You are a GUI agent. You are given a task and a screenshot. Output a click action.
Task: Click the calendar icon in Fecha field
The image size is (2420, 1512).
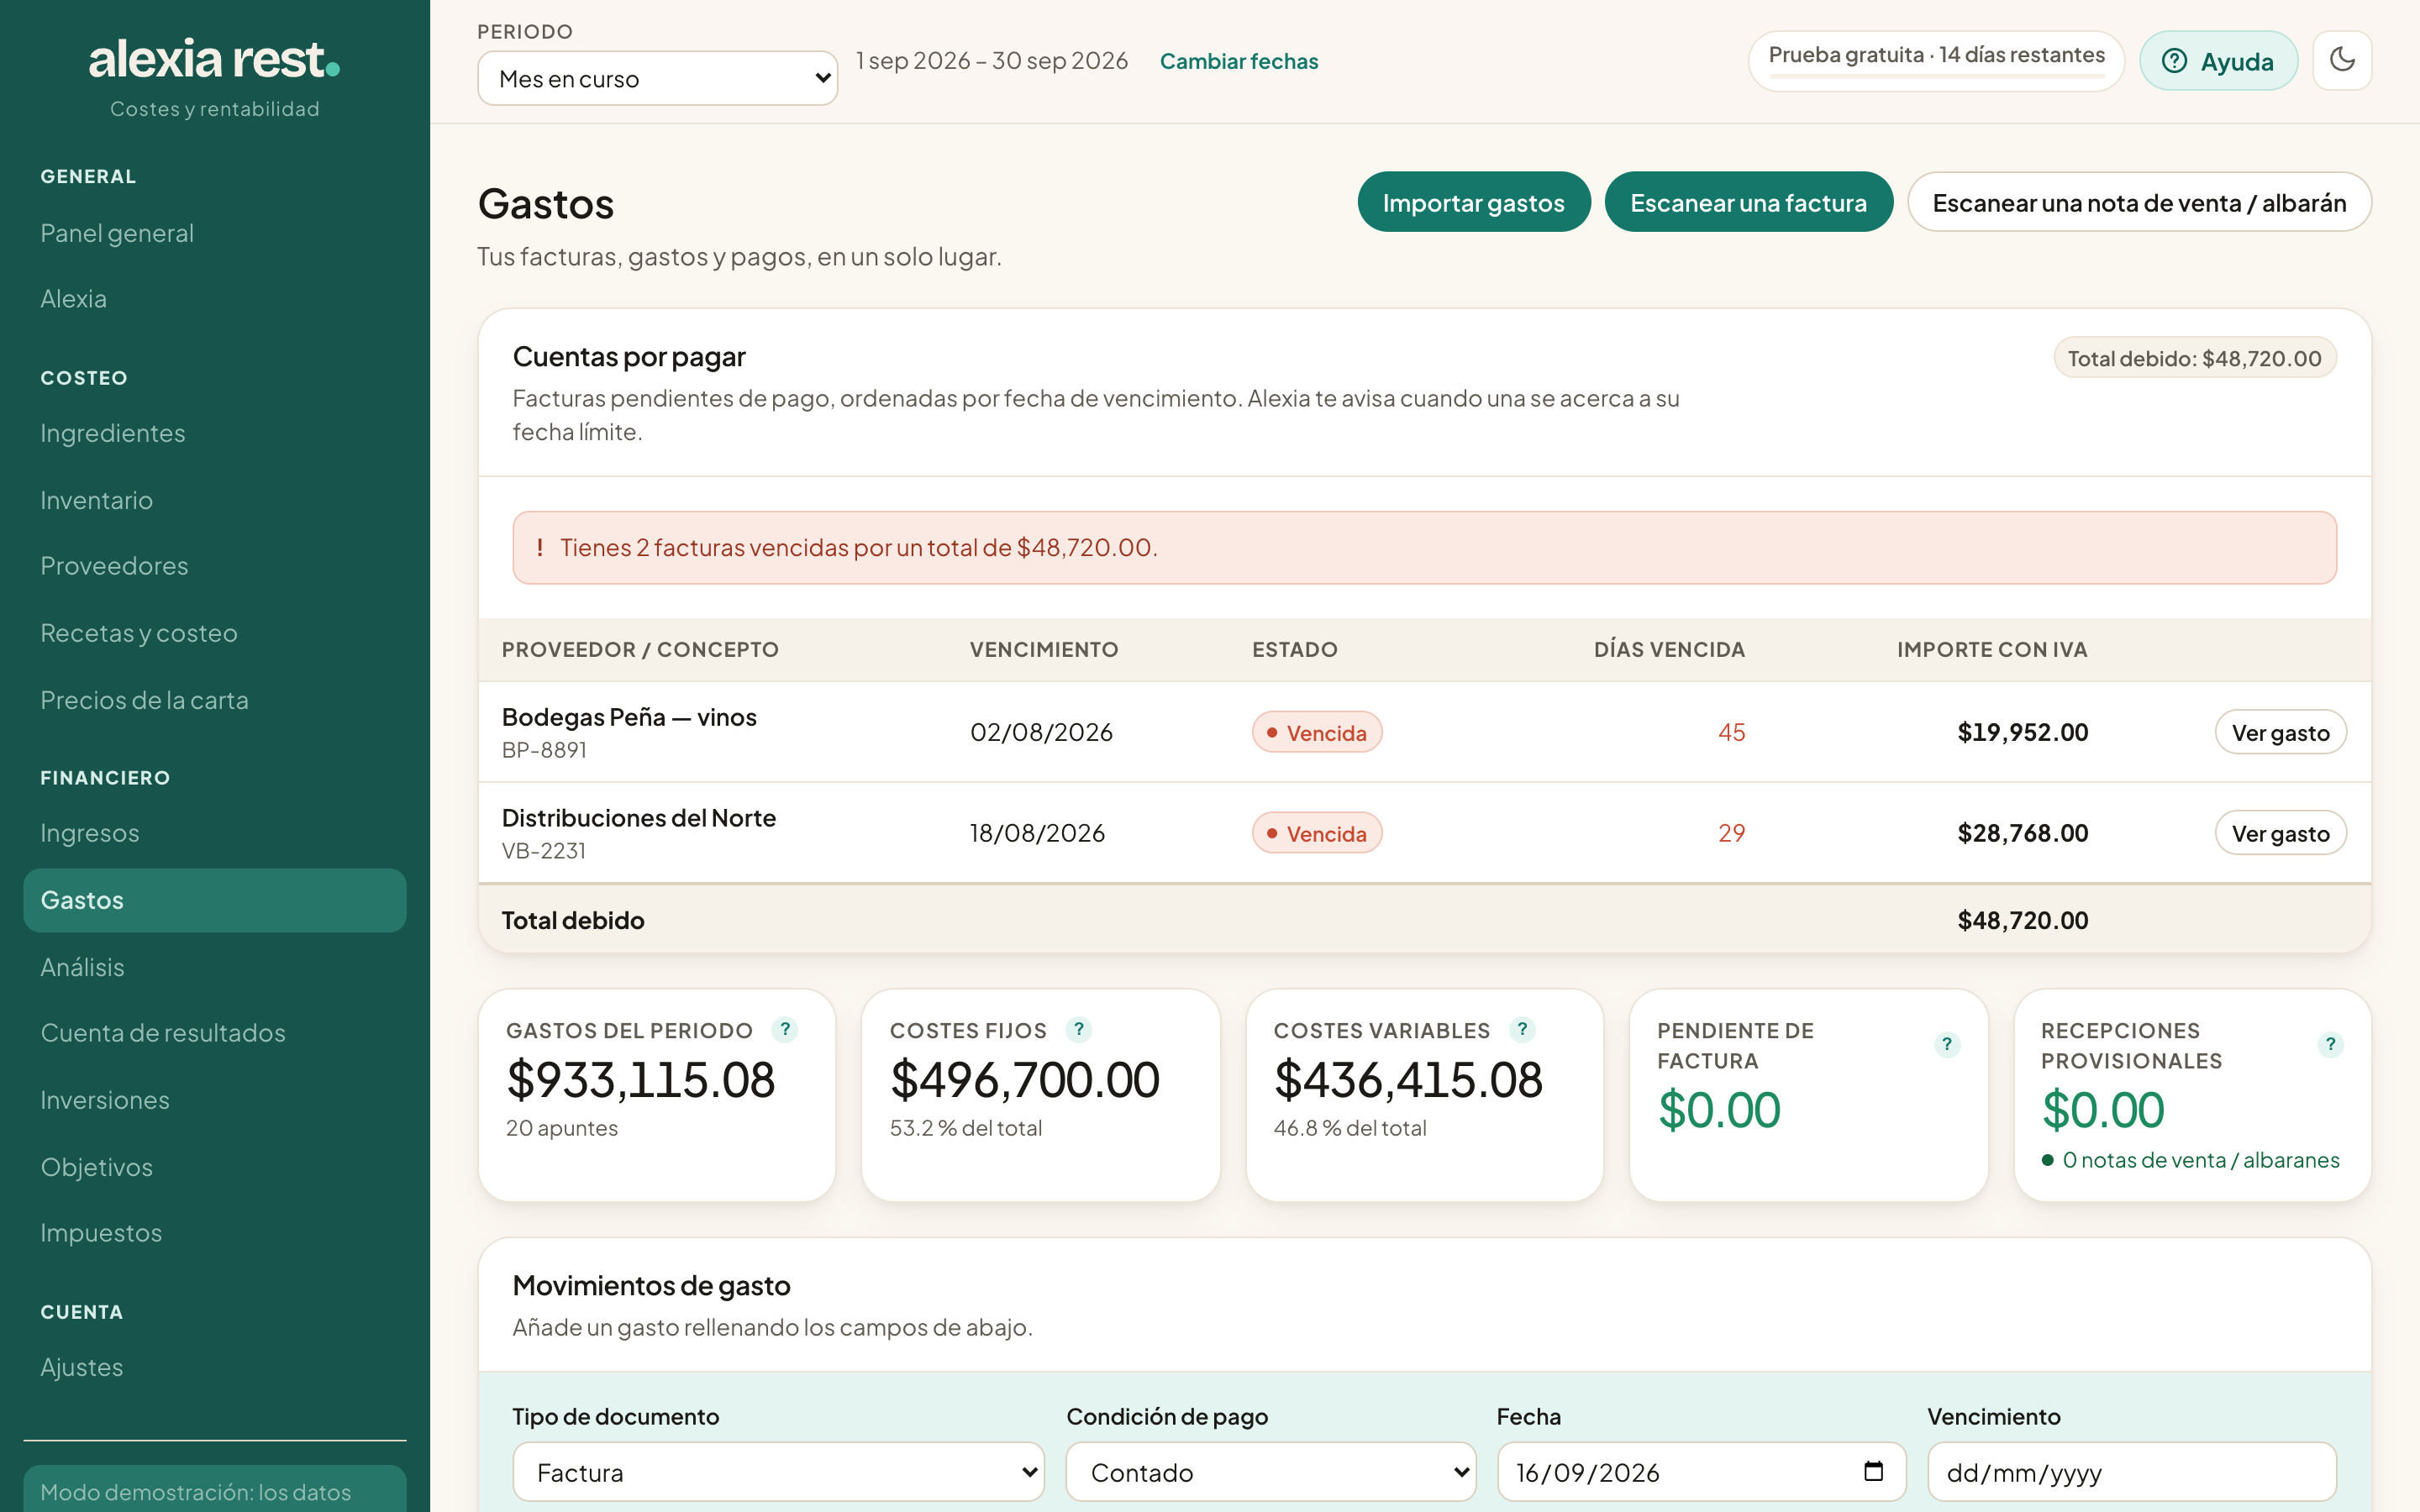(x=1873, y=1471)
